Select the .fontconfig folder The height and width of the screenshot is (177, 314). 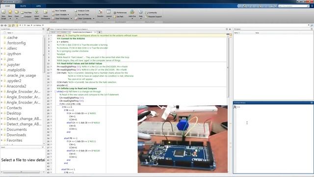pos(16,43)
